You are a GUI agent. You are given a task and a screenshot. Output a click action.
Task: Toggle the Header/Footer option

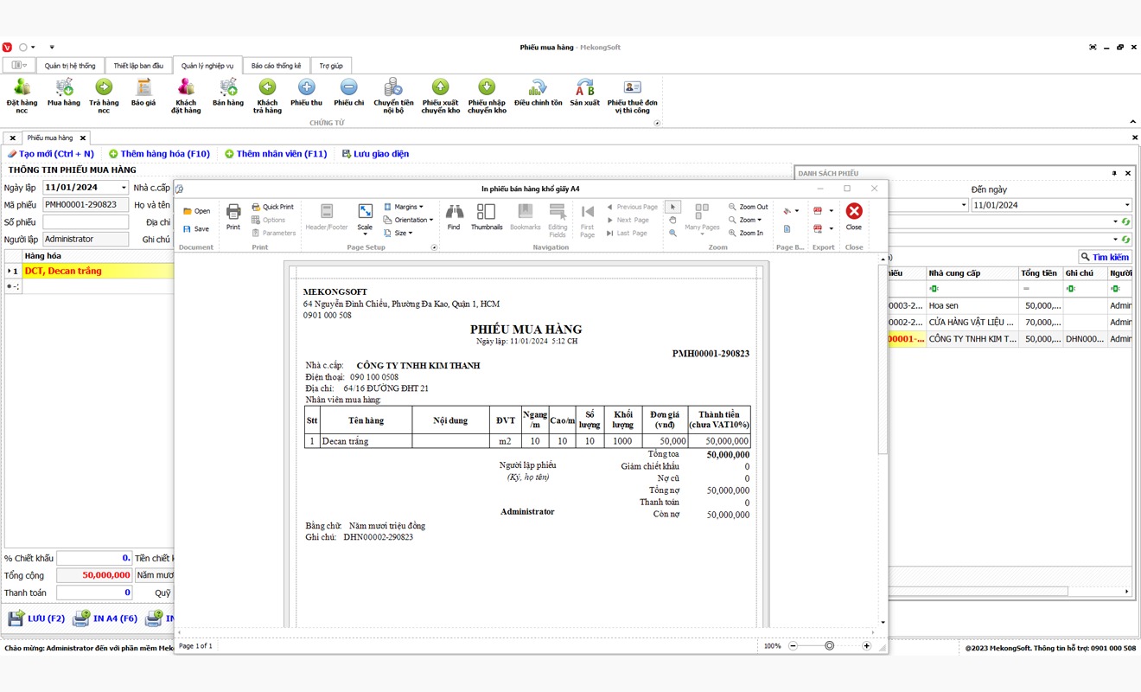click(x=326, y=218)
